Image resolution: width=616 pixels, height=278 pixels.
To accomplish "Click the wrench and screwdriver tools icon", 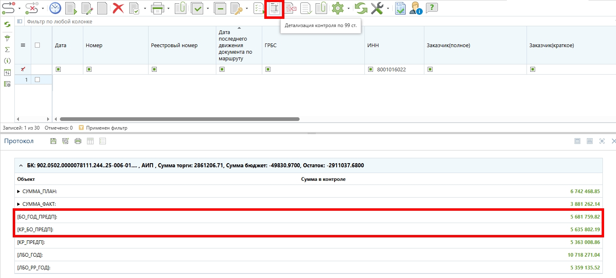I will [377, 8].
